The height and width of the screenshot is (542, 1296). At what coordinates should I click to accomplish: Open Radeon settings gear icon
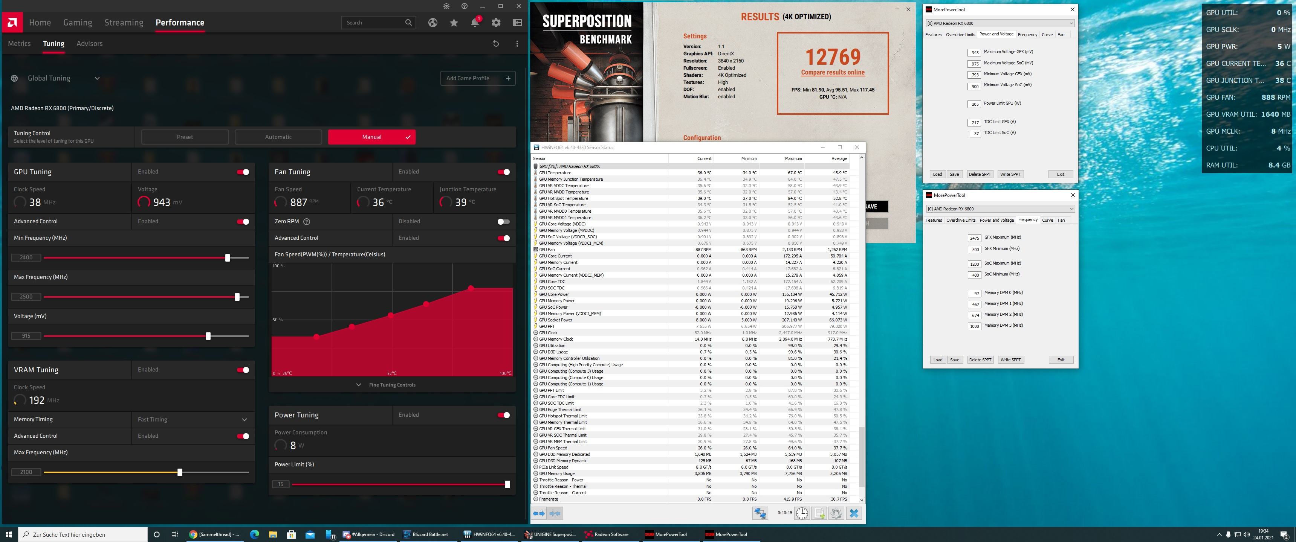[496, 23]
